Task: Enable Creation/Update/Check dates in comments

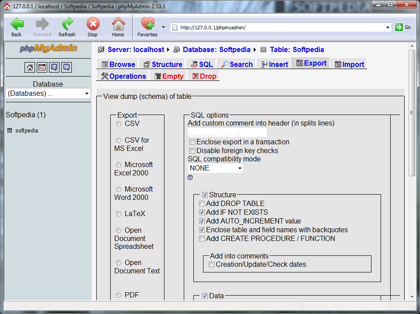Action: 212,265
